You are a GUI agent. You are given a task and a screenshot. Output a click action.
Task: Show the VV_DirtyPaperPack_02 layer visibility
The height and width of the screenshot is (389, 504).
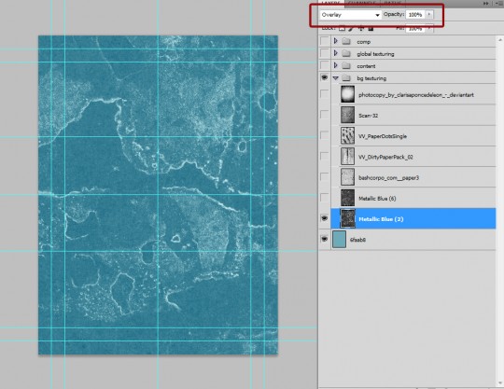pyautogui.click(x=325, y=157)
